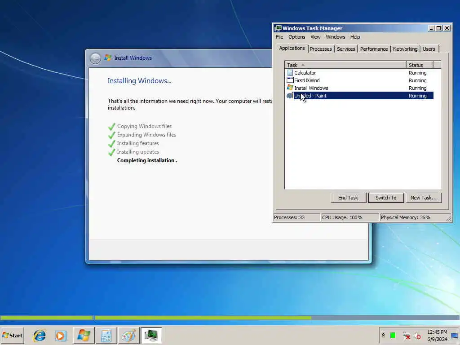Click the Calculator icon in task list
This screenshot has width=460, height=345.
pyautogui.click(x=290, y=72)
